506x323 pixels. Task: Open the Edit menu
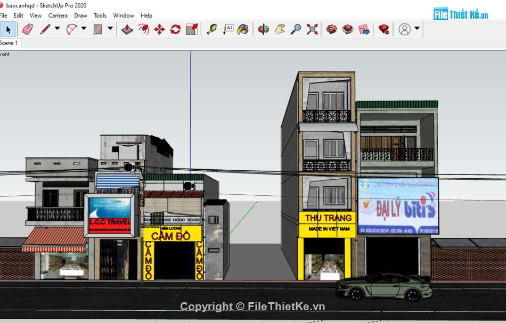(x=19, y=15)
